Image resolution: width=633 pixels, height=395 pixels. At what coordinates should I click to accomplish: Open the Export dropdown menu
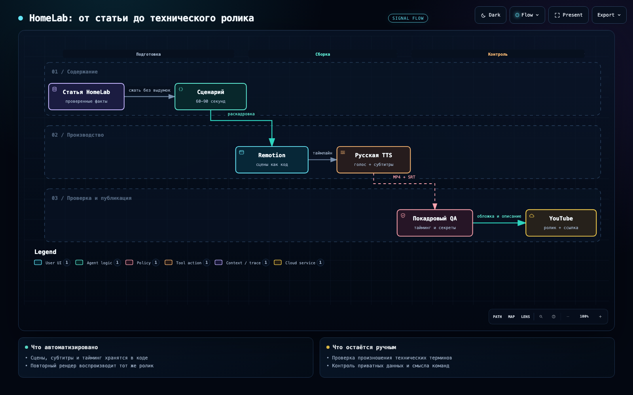coord(609,15)
